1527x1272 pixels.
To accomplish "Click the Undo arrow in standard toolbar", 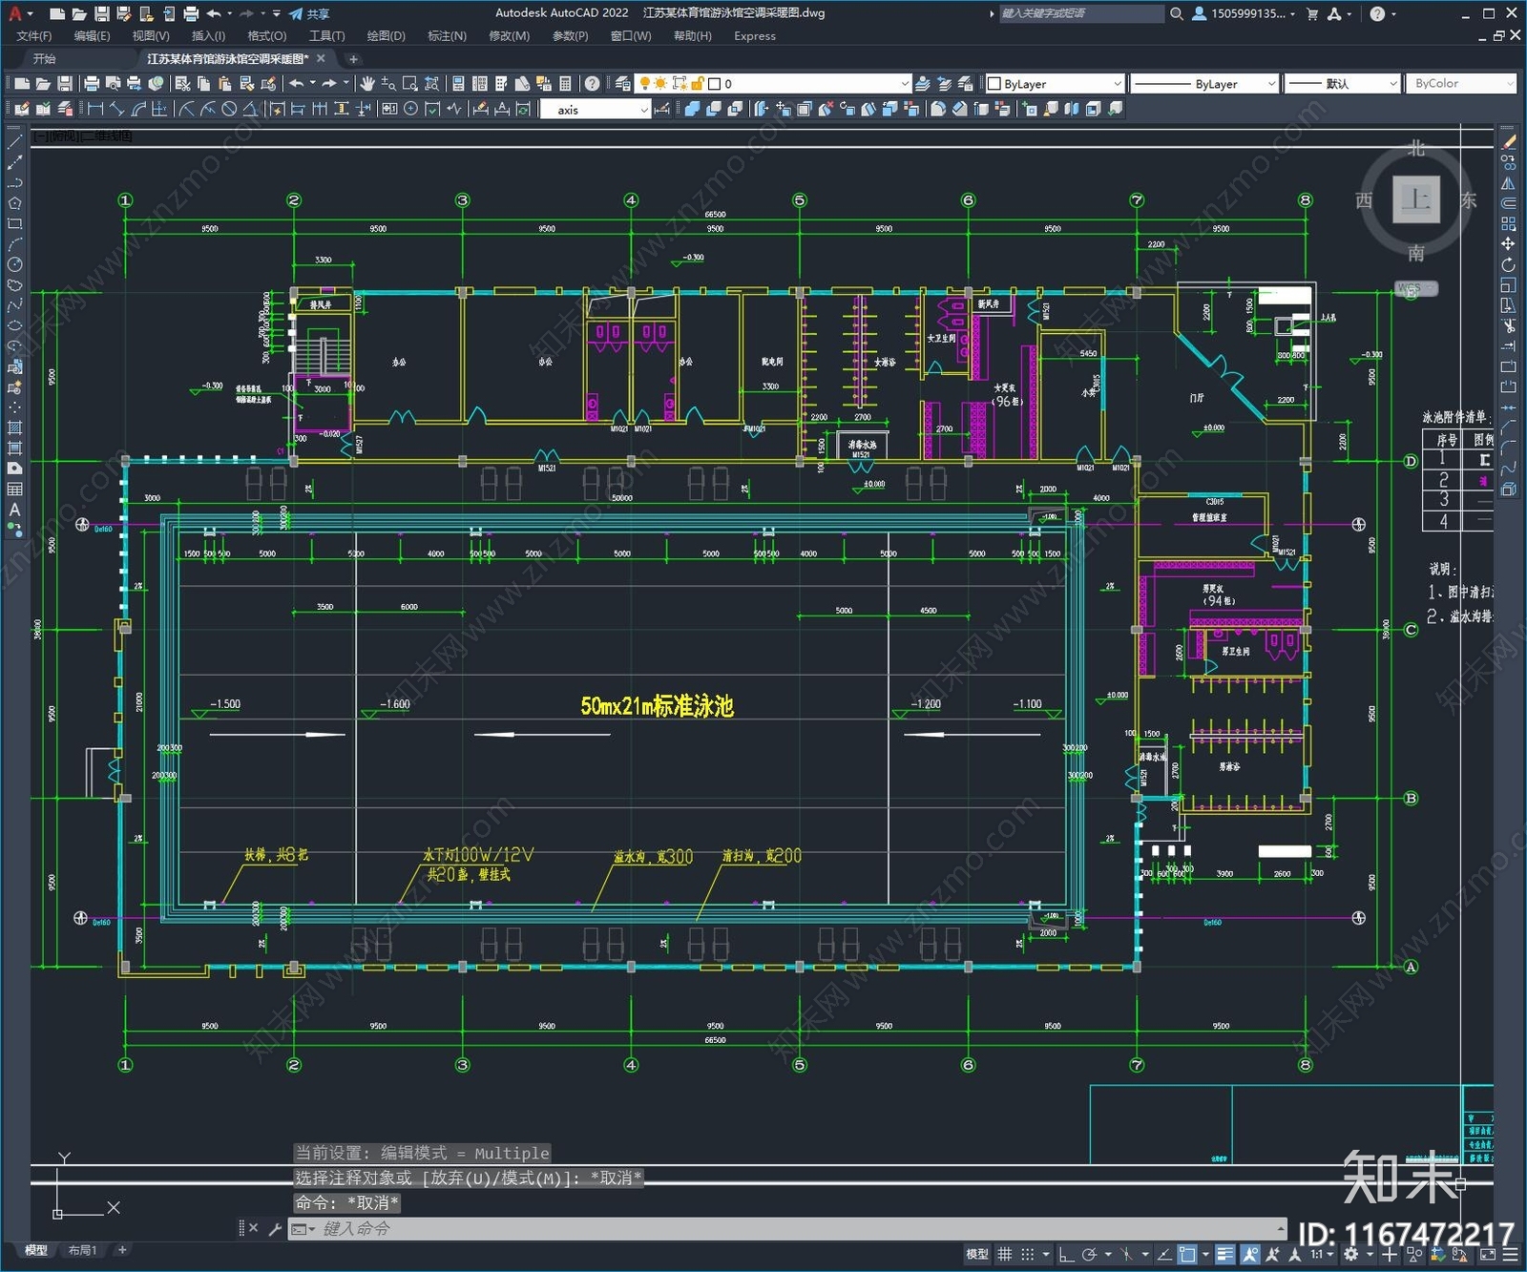I will pyautogui.click(x=297, y=84).
